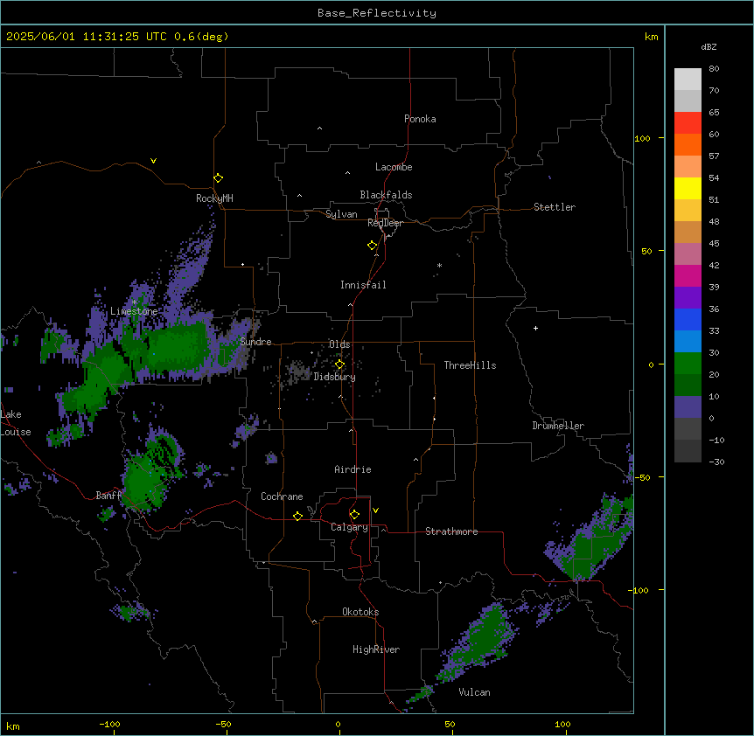Click the yellow diamond marker above Calgary label

click(x=354, y=515)
